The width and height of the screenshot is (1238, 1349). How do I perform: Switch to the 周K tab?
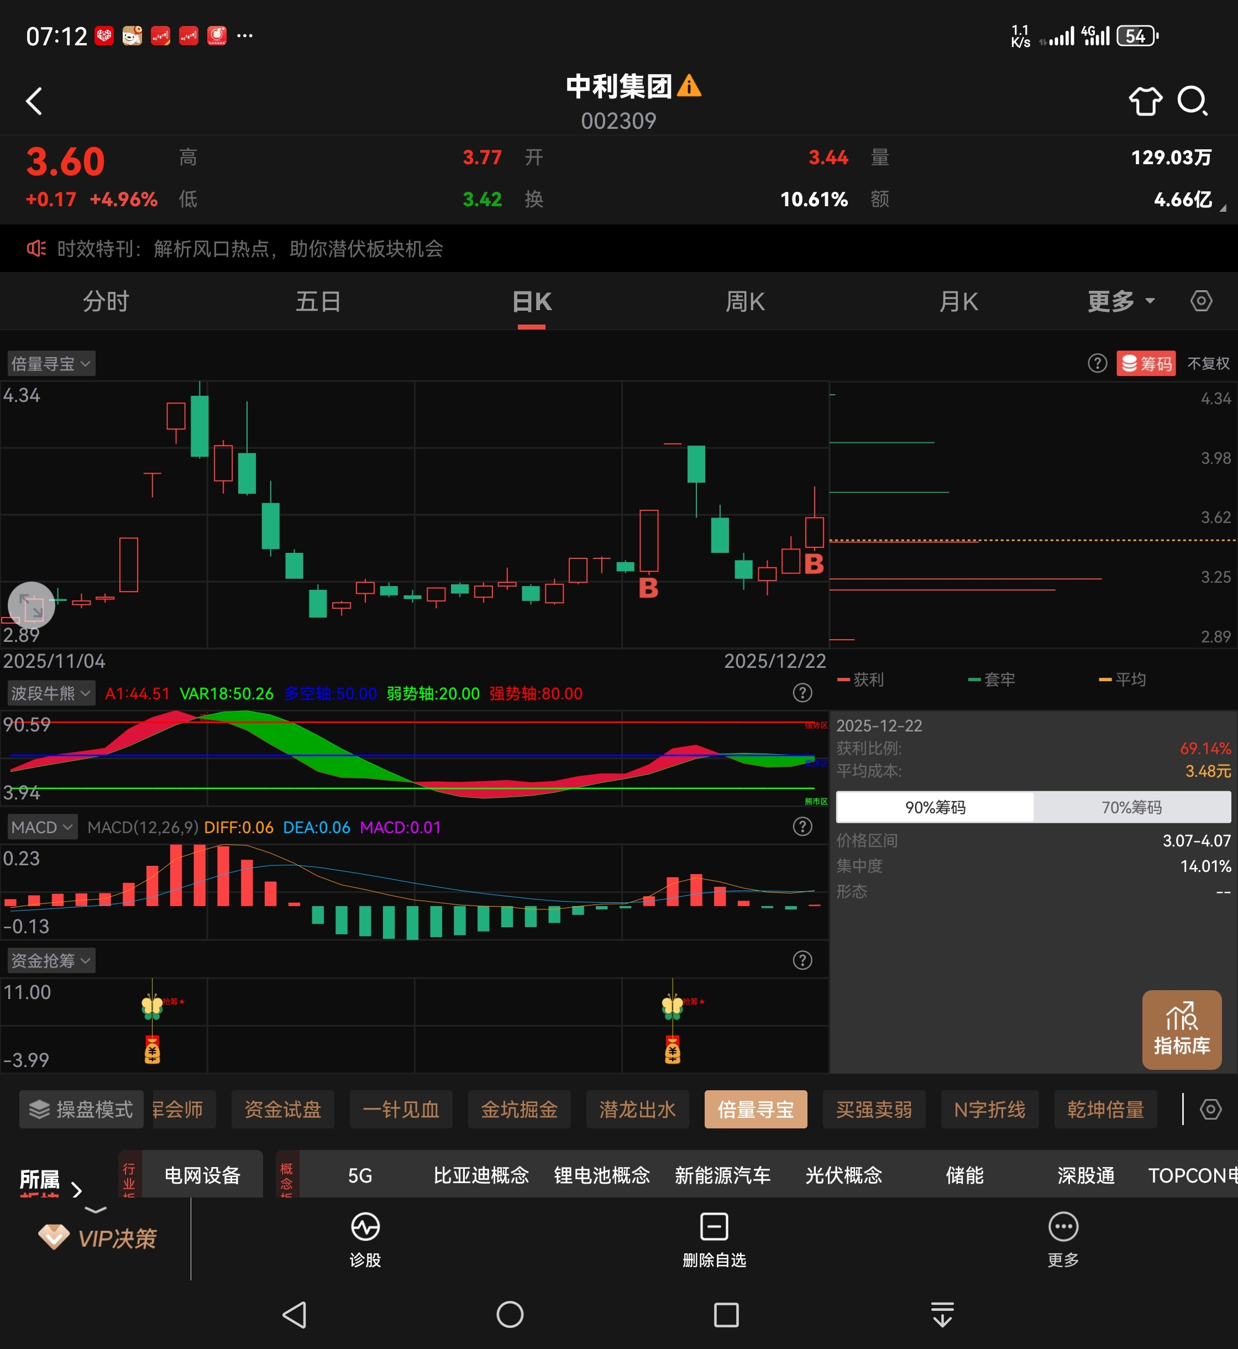point(745,301)
